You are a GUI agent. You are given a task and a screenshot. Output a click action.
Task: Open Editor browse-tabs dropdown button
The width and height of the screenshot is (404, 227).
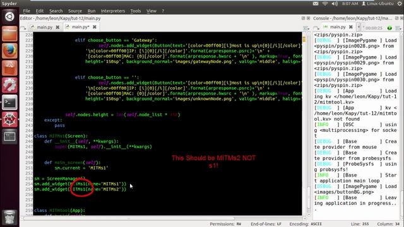pos(23,28)
